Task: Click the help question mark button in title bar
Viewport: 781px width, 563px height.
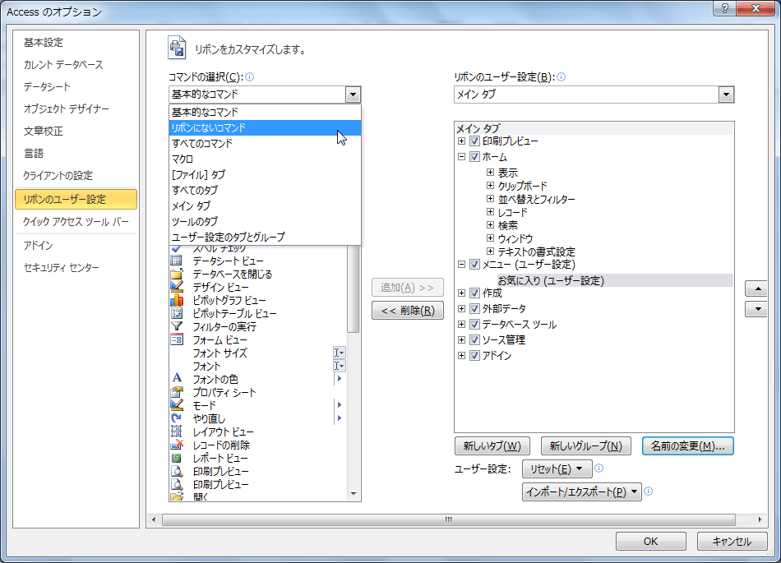Action: click(x=725, y=8)
